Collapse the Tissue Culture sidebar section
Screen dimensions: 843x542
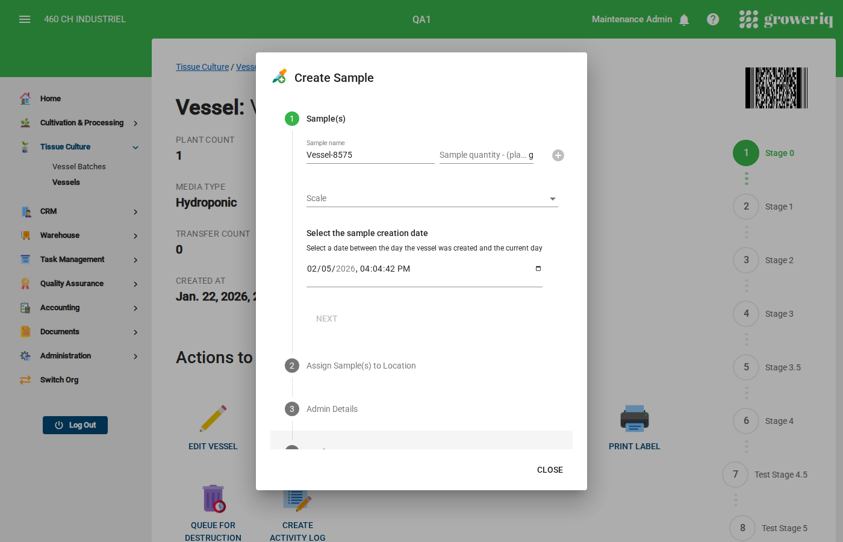click(135, 147)
